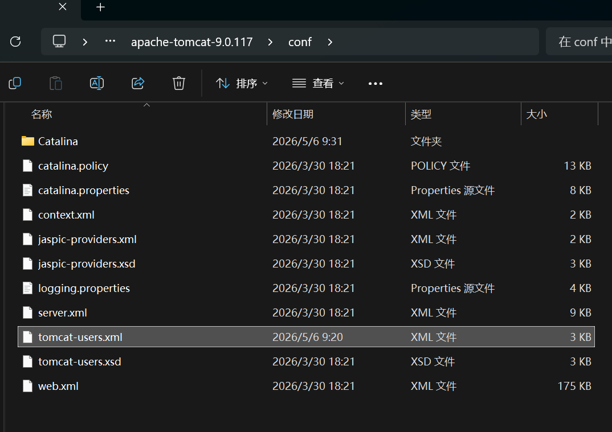Click the 8 KB size cell
Viewport: 612px width, 432px height.
point(581,190)
